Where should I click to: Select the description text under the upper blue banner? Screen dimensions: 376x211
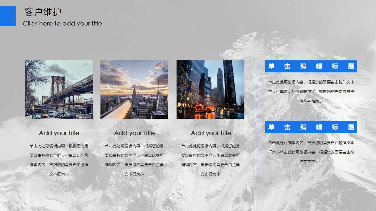tap(311, 91)
